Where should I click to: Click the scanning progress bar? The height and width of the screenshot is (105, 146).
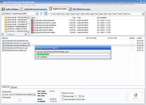point(73,54)
